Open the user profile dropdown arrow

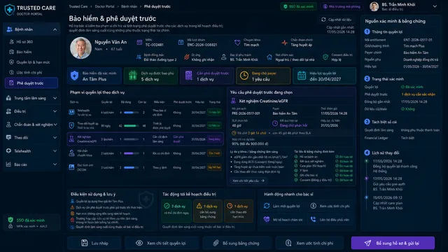(435, 6)
